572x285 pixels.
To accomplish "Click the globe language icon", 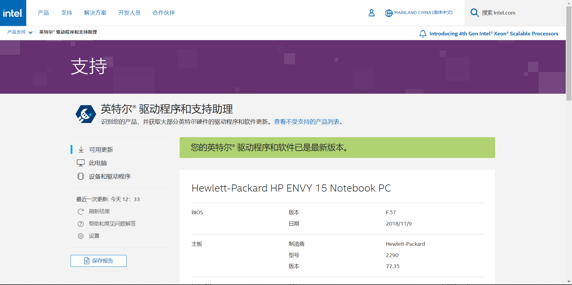I will pos(389,13).
